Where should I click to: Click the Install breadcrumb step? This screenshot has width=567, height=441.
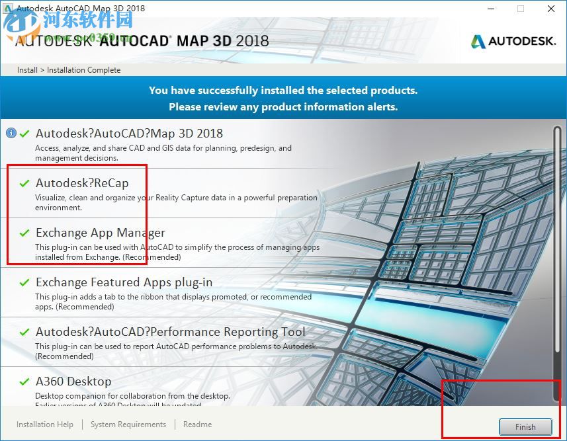tap(26, 70)
